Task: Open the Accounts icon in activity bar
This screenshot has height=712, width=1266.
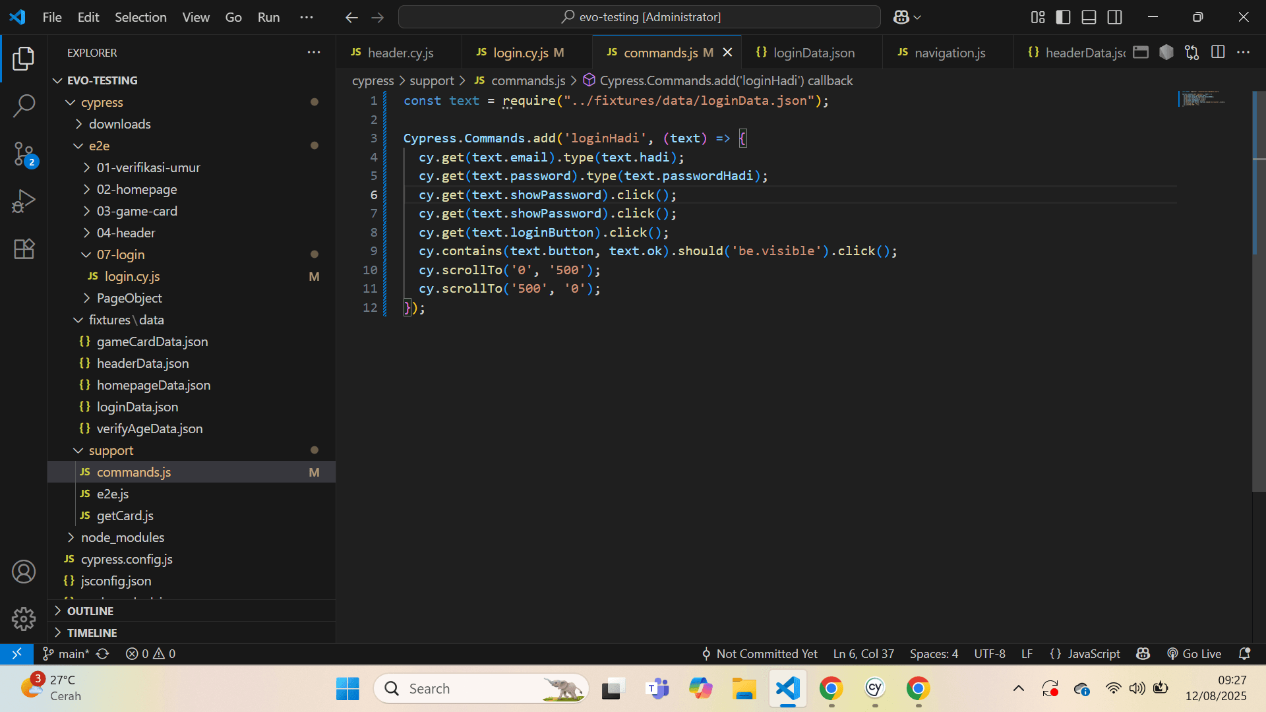Action: click(24, 571)
